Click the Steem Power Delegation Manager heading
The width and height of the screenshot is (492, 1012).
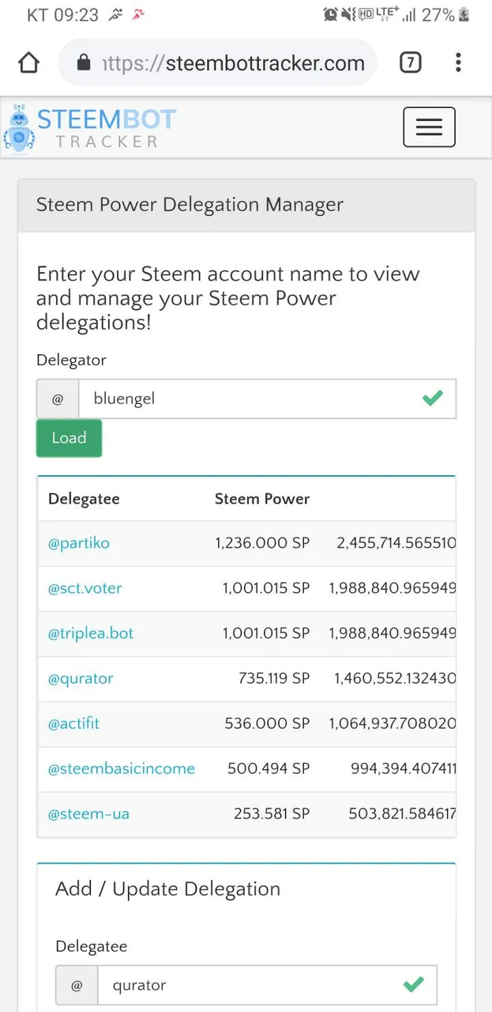point(190,205)
